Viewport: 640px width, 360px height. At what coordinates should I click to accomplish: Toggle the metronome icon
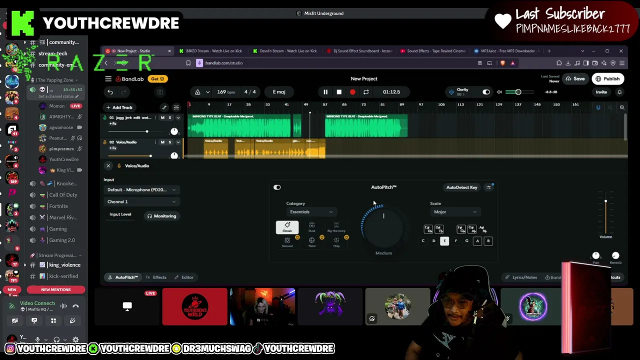[x=197, y=92]
